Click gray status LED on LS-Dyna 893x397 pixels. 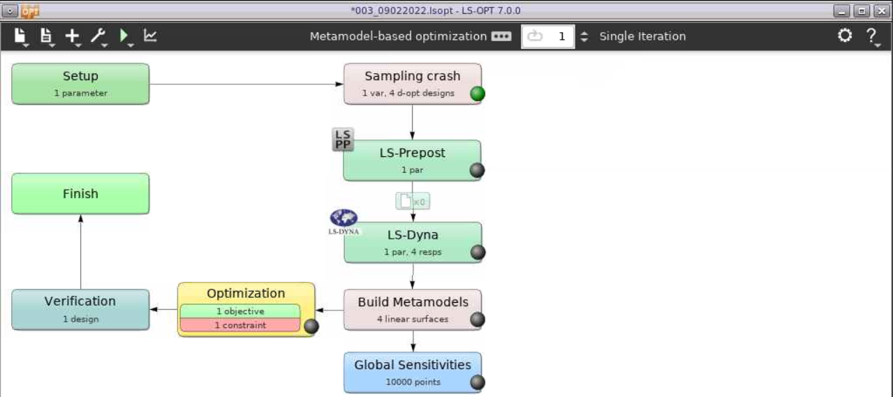tap(478, 252)
